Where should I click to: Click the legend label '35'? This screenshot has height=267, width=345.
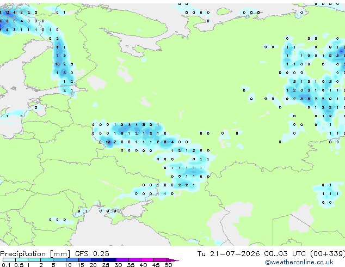click(131, 265)
